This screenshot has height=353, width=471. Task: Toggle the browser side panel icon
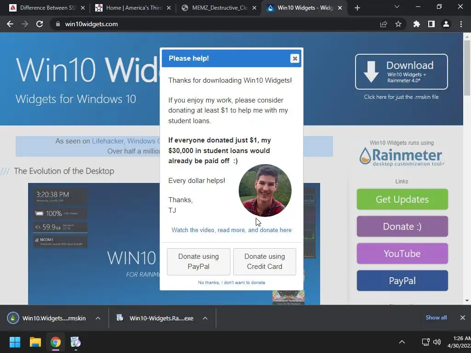pyautogui.click(x=431, y=24)
